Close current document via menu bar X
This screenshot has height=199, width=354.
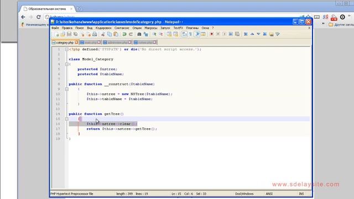[x=309, y=28]
